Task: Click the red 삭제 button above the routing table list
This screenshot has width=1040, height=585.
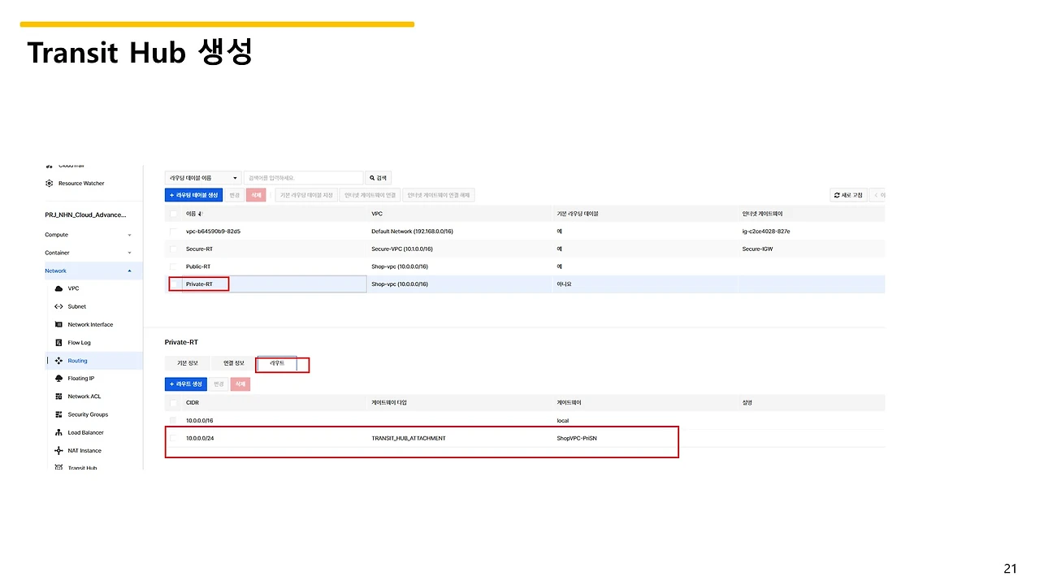Action: 256,195
